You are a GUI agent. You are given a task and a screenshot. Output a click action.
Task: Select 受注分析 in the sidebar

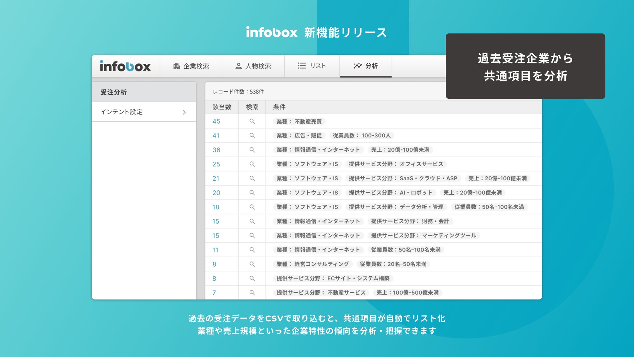pos(113,92)
